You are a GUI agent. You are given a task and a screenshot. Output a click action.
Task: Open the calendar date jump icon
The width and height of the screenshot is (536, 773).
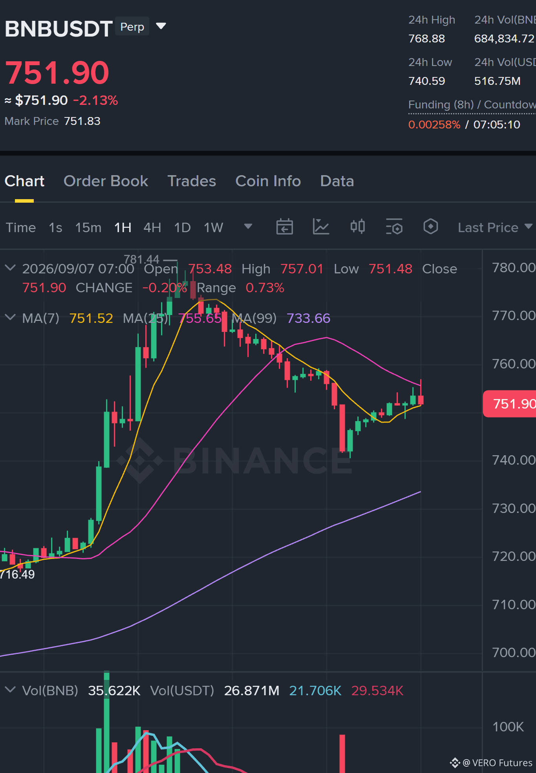pos(285,227)
